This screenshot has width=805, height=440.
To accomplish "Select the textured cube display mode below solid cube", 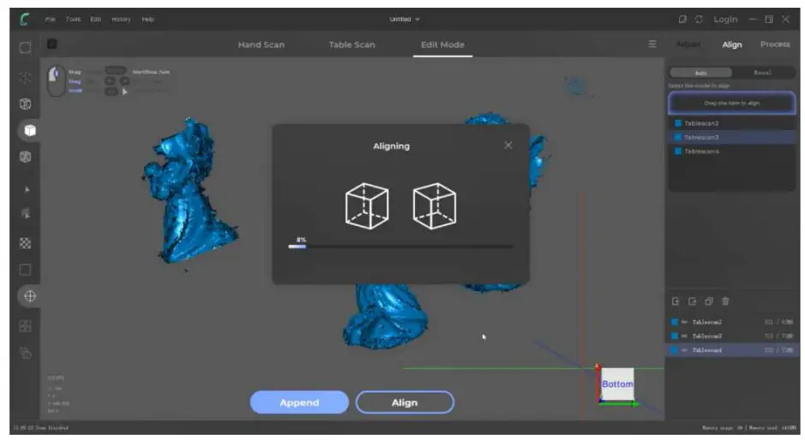I will tap(25, 157).
